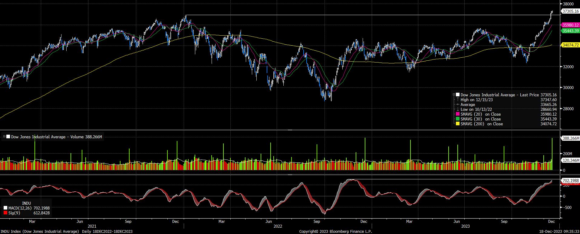The image size is (580, 234).
Task: Click 'SMAVG (200) on Close' legend label
Action: (x=482, y=124)
